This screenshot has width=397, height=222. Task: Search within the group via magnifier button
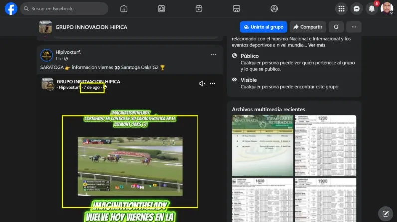coord(336,27)
